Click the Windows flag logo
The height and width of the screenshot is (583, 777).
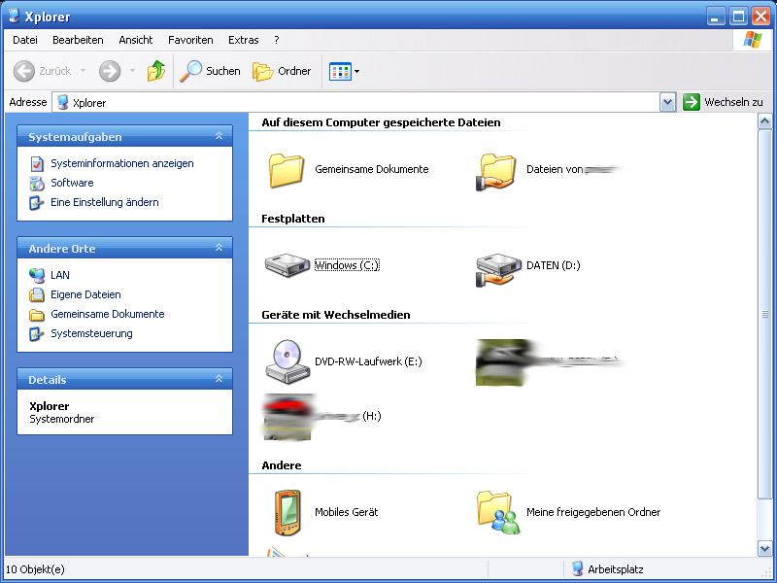(752, 40)
